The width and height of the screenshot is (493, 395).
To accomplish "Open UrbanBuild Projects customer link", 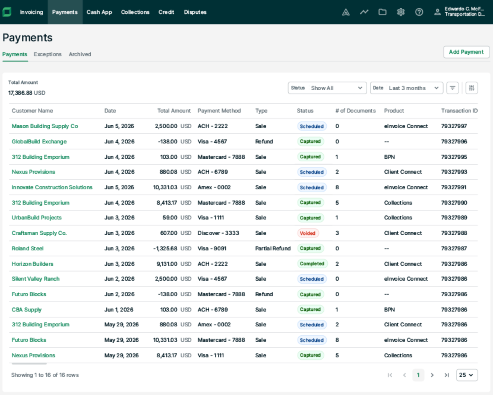I will pos(37,218).
